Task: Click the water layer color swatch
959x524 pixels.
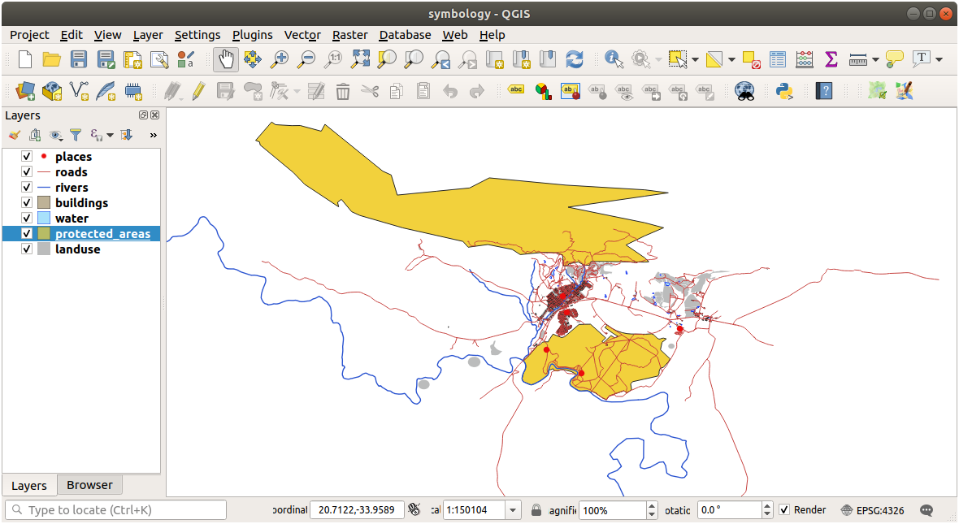Action: click(44, 219)
